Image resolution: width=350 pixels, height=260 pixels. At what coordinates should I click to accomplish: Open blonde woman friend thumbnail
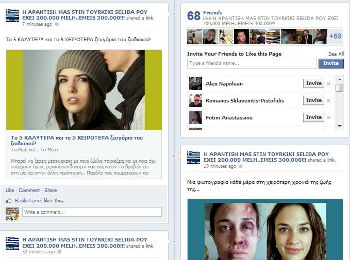click(210, 37)
